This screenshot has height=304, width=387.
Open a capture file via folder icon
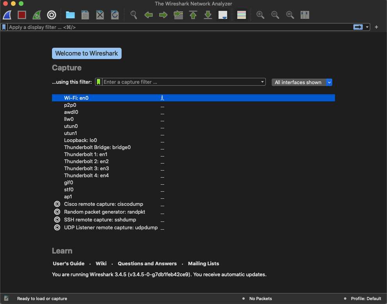[70, 15]
